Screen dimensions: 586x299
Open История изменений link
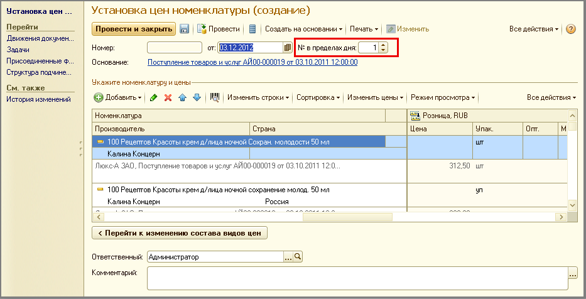38,99
